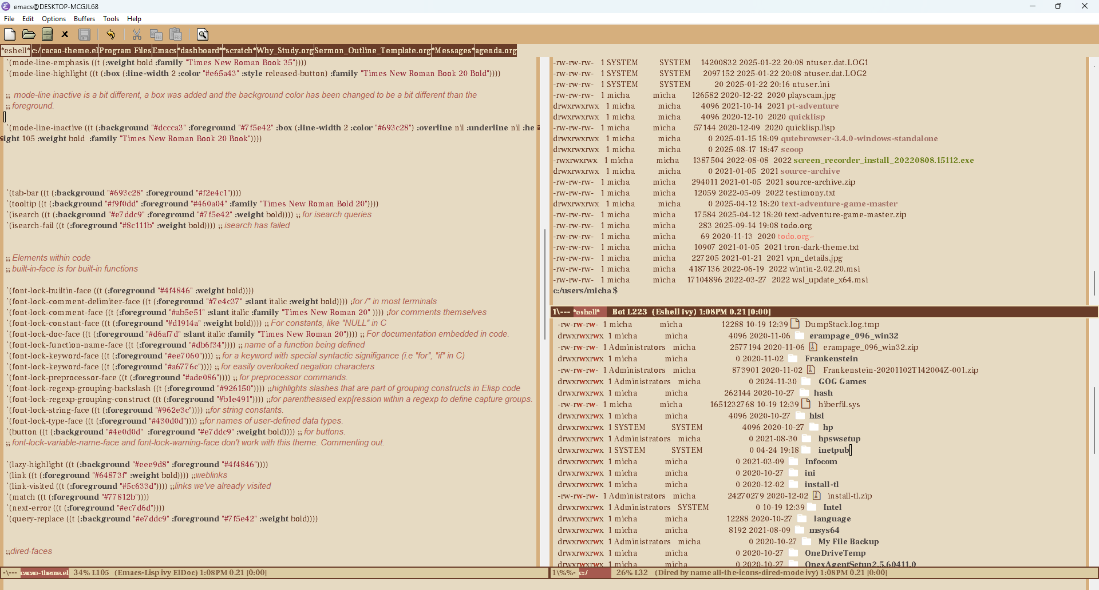Open the Buffers menu
The image size is (1099, 590).
84,18
